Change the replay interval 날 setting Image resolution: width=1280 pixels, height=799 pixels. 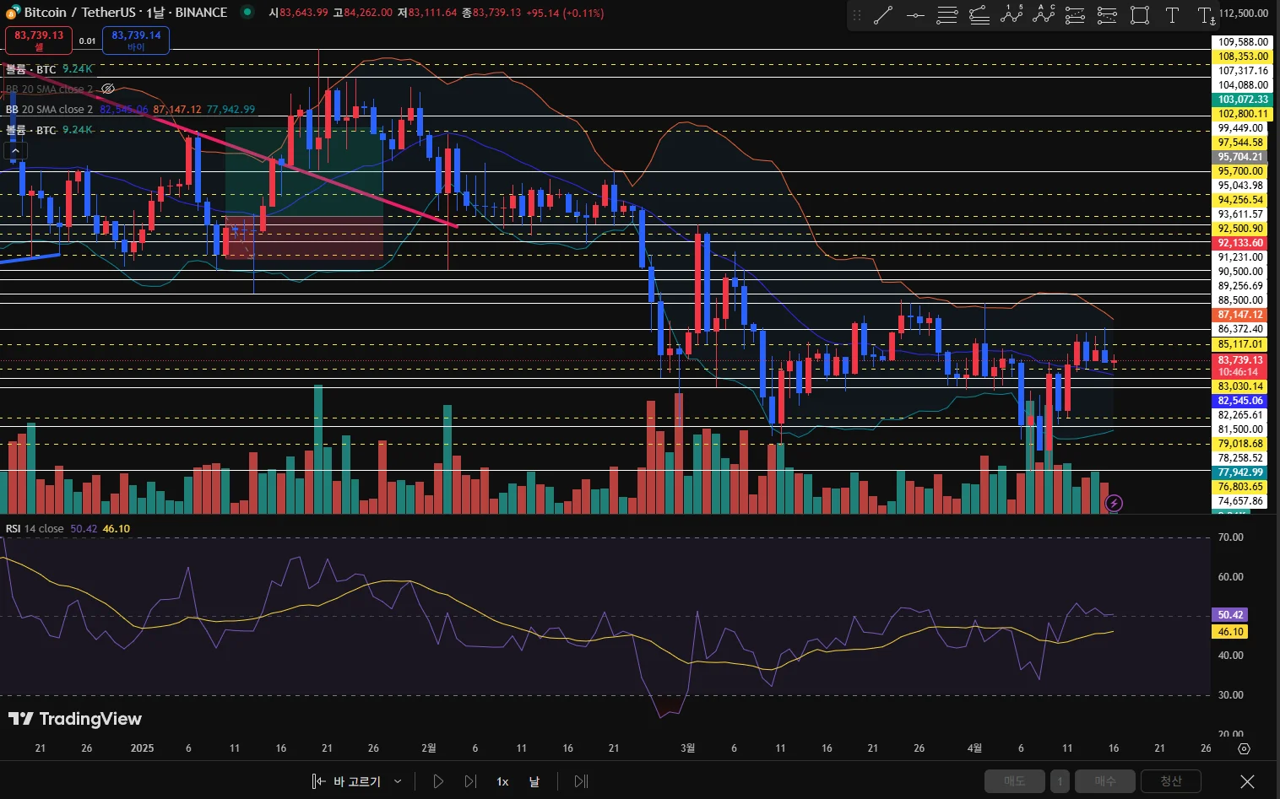pyautogui.click(x=534, y=781)
